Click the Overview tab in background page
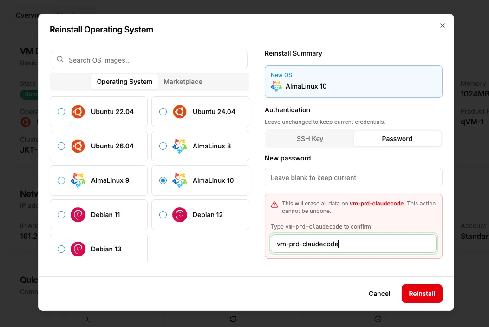 tap(27, 15)
